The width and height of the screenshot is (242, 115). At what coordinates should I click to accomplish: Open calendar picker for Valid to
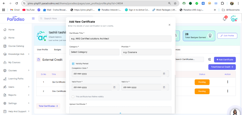coord(164,87)
